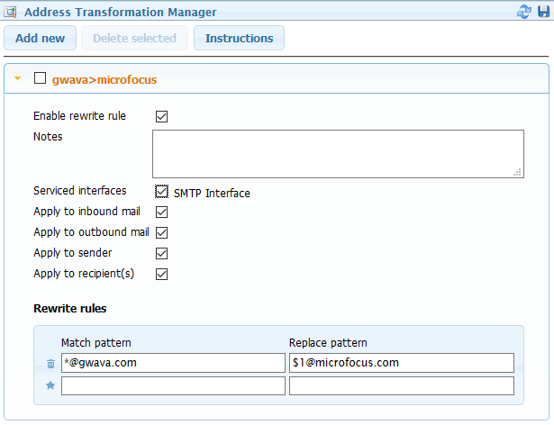Uncheck SMTP Interface checkbox
The height and width of the screenshot is (425, 554).
(162, 192)
